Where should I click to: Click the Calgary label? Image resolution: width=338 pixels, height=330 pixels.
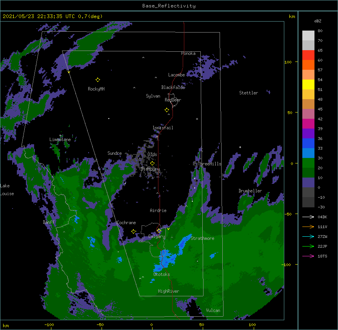(x=156, y=236)
